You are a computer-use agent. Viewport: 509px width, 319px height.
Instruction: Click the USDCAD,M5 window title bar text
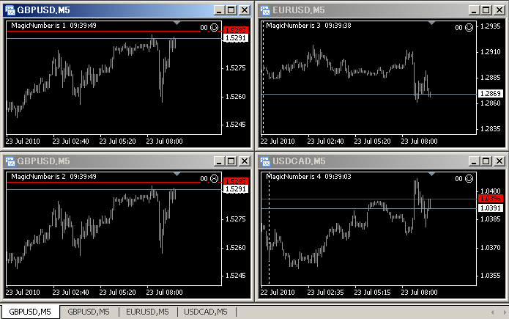point(299,161)
